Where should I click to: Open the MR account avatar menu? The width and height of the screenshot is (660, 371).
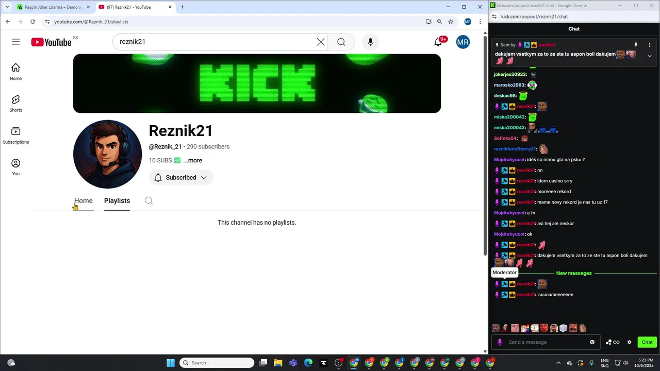[x=463, y=42]
